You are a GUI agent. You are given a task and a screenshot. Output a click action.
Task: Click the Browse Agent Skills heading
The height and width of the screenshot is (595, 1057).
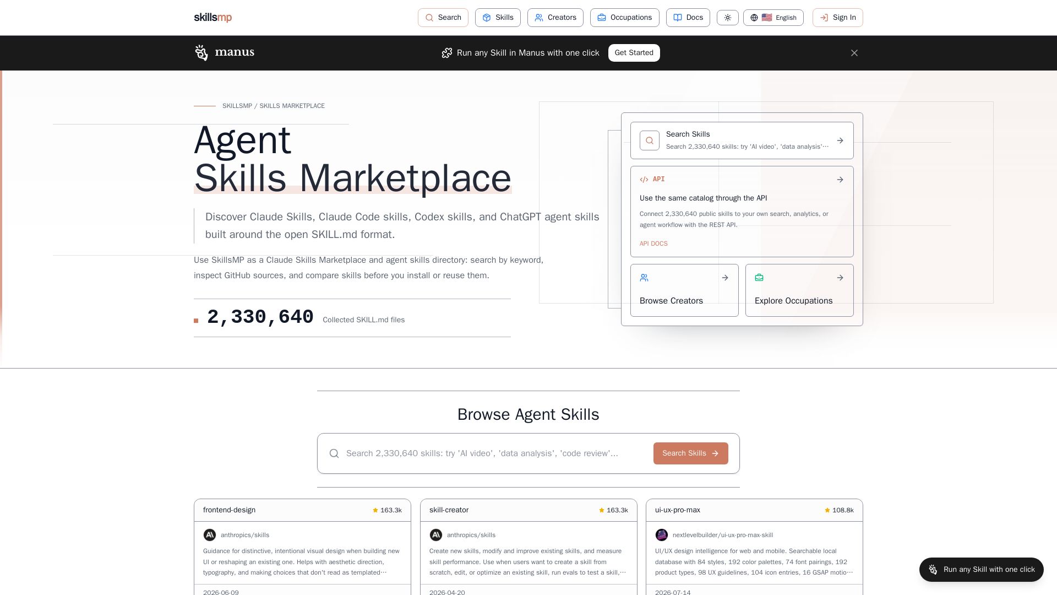click(x=528, y=414)
